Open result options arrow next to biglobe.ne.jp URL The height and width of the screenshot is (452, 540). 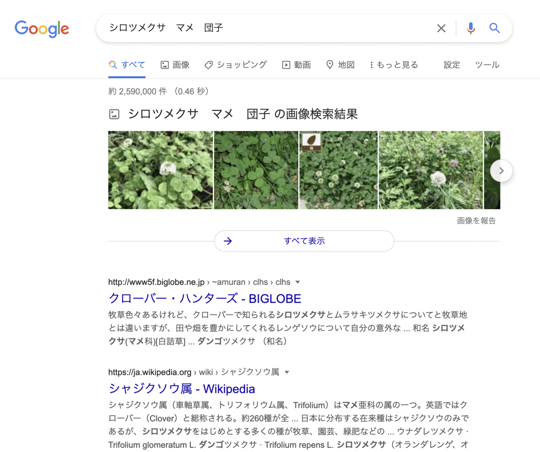click(297, 282)
